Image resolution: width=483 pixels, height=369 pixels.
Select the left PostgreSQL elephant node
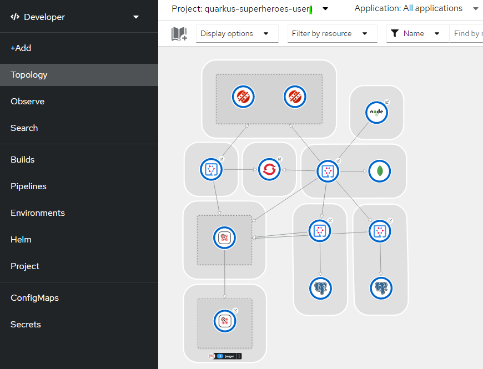pyautogui.click(x=320, y=289)
